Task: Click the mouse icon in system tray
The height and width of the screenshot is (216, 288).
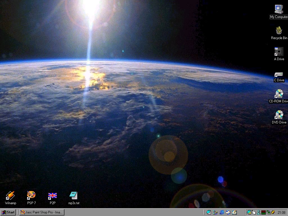Action: [254, 212]
